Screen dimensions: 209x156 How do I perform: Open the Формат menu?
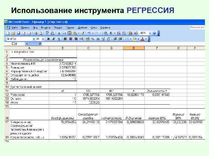[58, 28]
